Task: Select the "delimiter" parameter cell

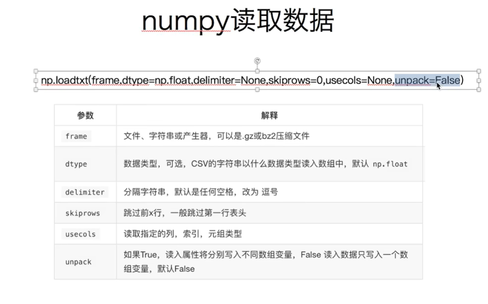Action: click(x=85, y=192)
